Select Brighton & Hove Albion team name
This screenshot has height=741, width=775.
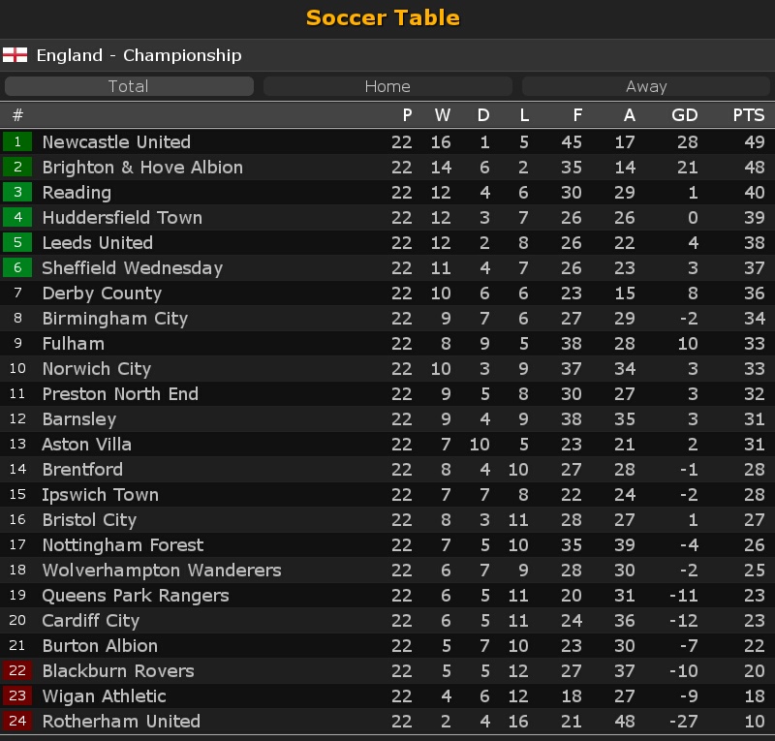pyautogui.click(x=142, y=168)
